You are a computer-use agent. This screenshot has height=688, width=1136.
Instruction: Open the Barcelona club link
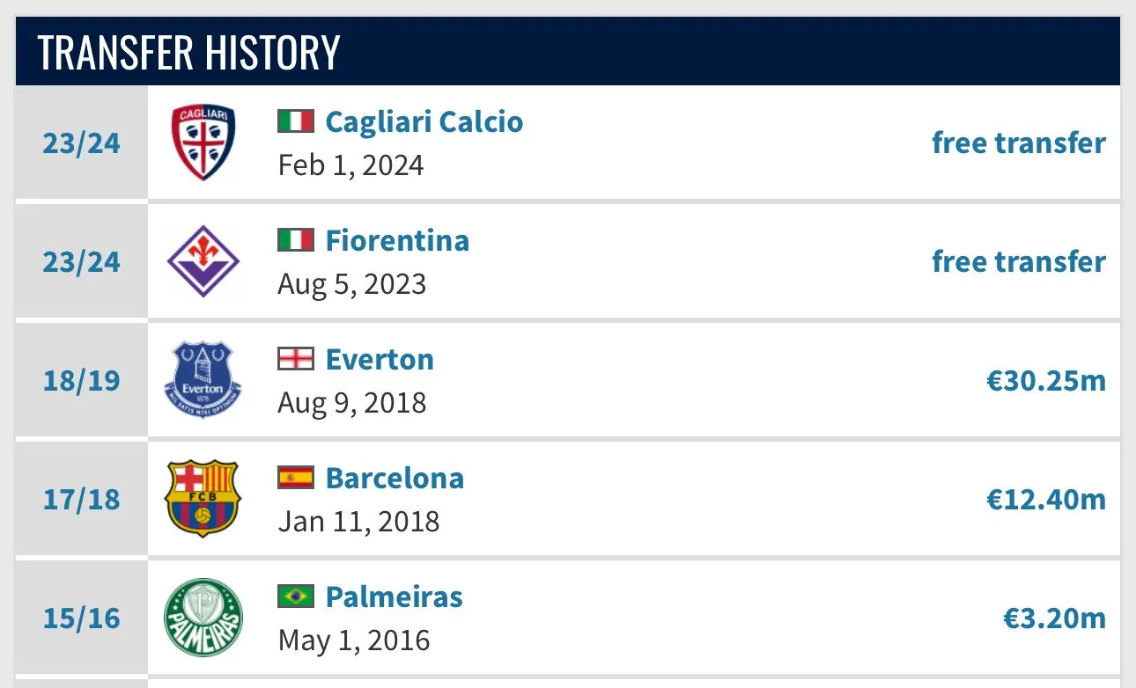(395, 478)
